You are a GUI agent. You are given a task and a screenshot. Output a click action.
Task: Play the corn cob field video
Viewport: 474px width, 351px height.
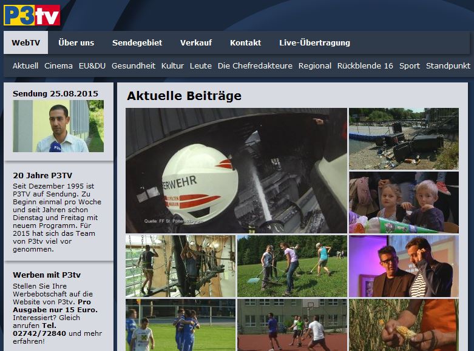[x=404, y=324]
